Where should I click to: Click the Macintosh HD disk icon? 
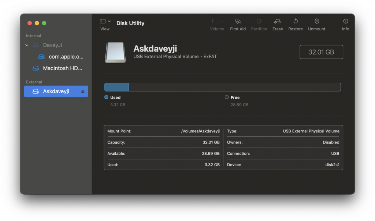click(36, 68)
